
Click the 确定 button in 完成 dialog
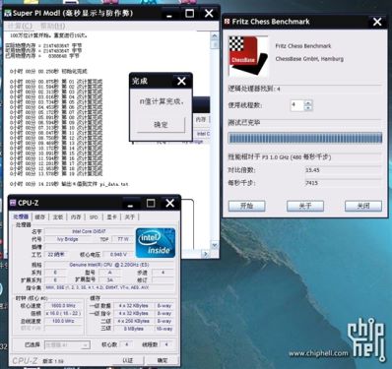[x=161, y=125]
